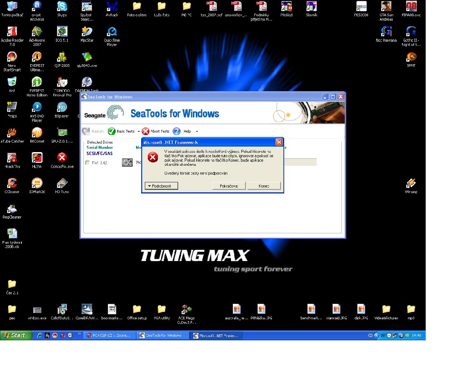Switch to the PC-HELP.CZ browser taskbar button
The width and height of the screenshot is (473, 378).
pos(109,335)
